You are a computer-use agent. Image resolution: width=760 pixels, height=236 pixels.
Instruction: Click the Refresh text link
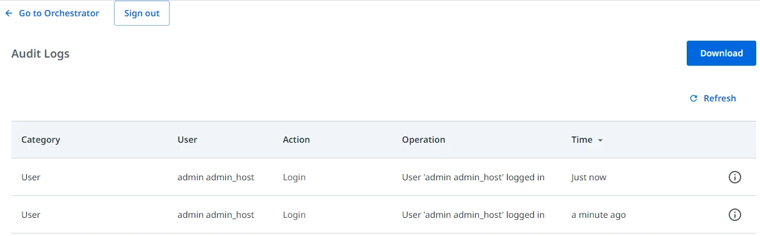click(720, 98)
